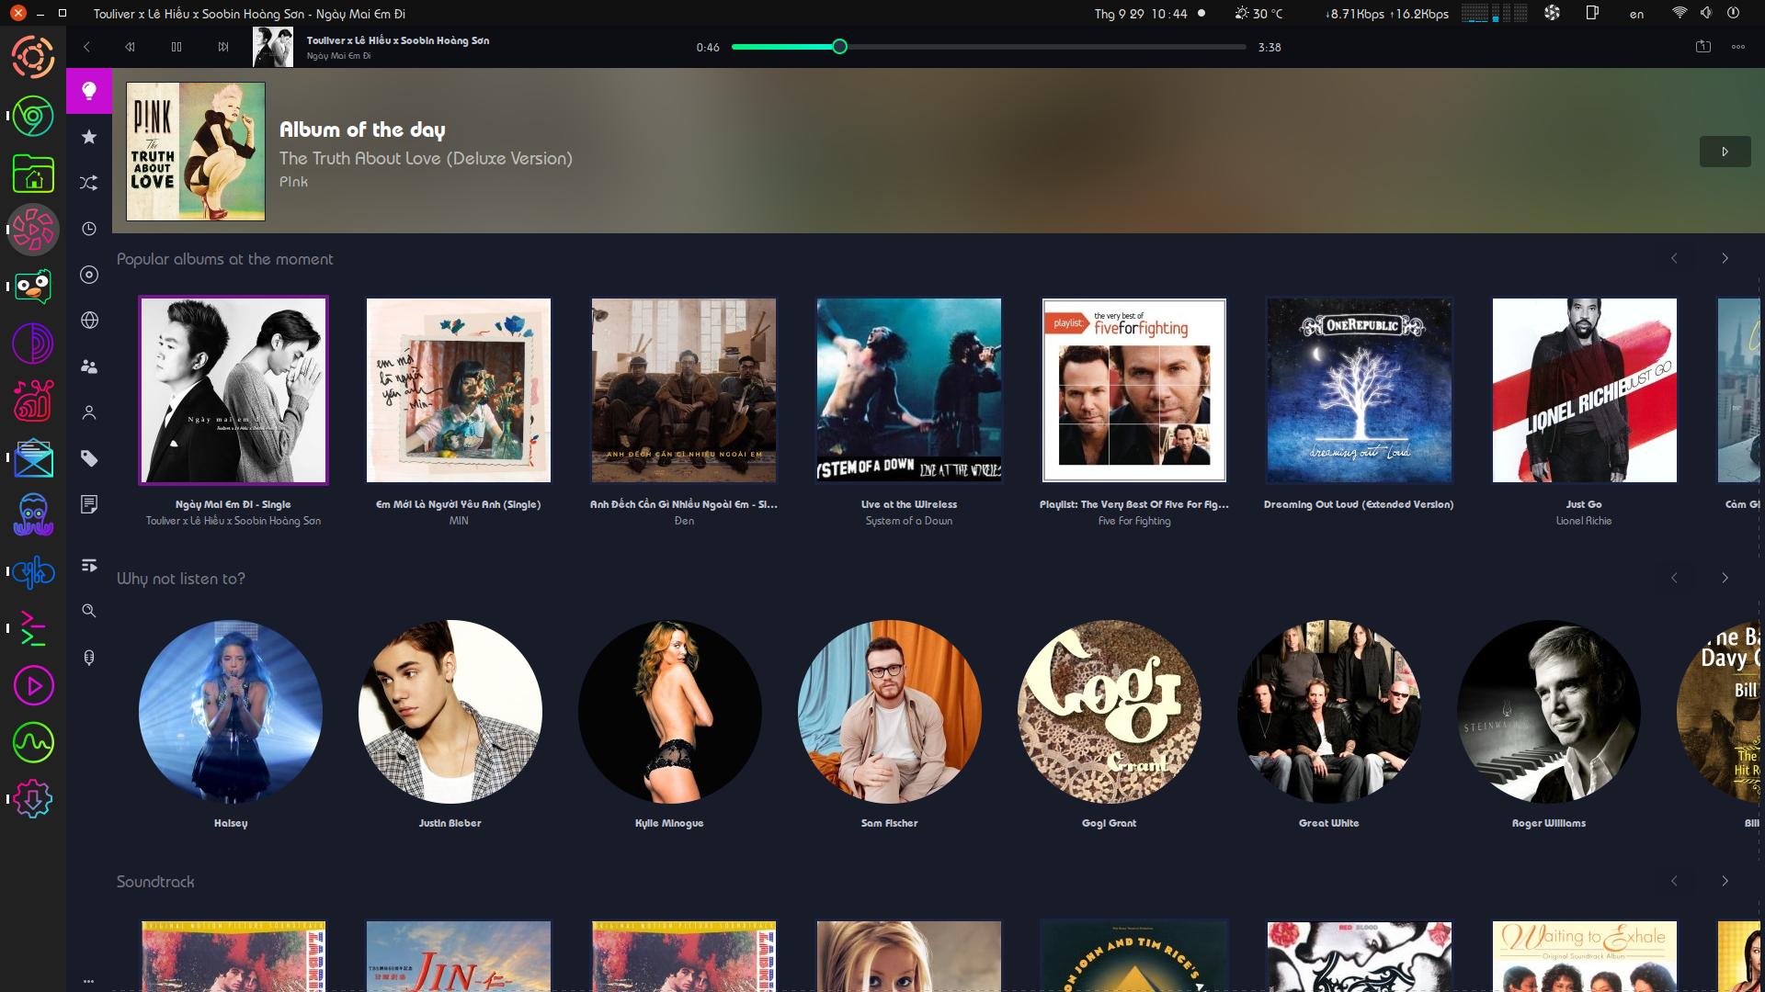Click the 'Popular albums at the moment' heading

[225, 259]
